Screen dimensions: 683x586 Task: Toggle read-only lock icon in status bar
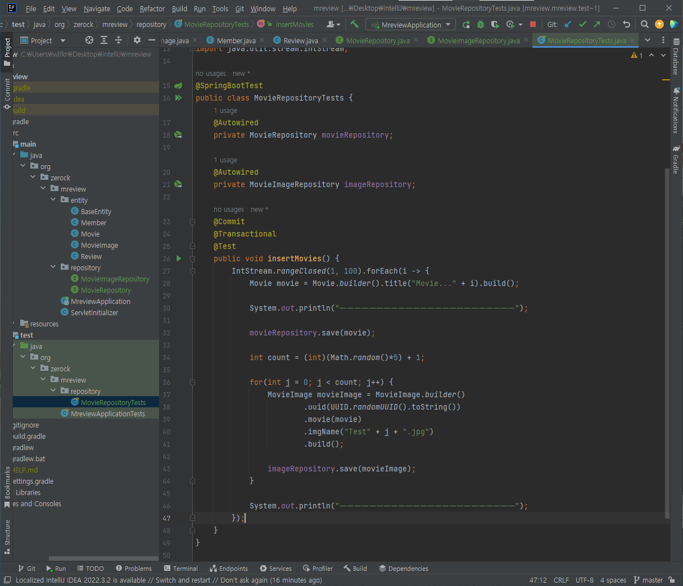672,580
